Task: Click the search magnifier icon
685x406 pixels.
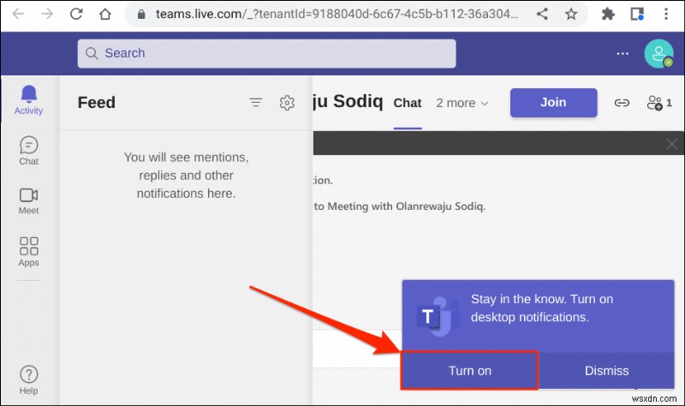Action: [92, 53]
